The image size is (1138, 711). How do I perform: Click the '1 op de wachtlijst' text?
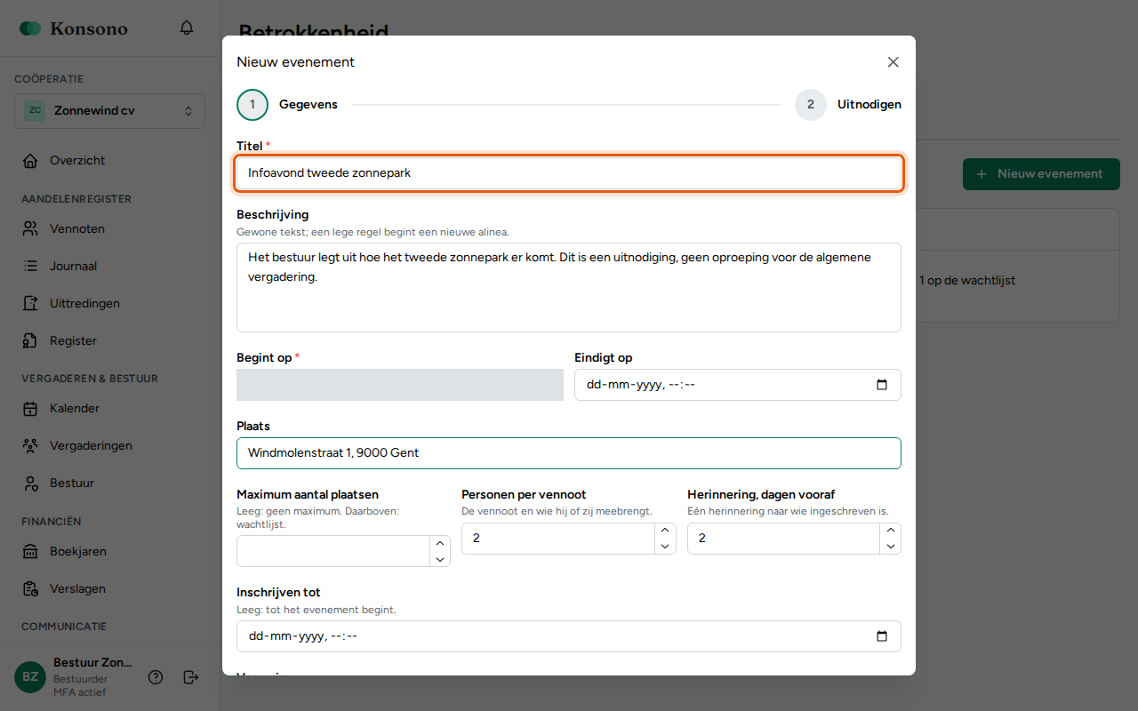coord(967,281)
